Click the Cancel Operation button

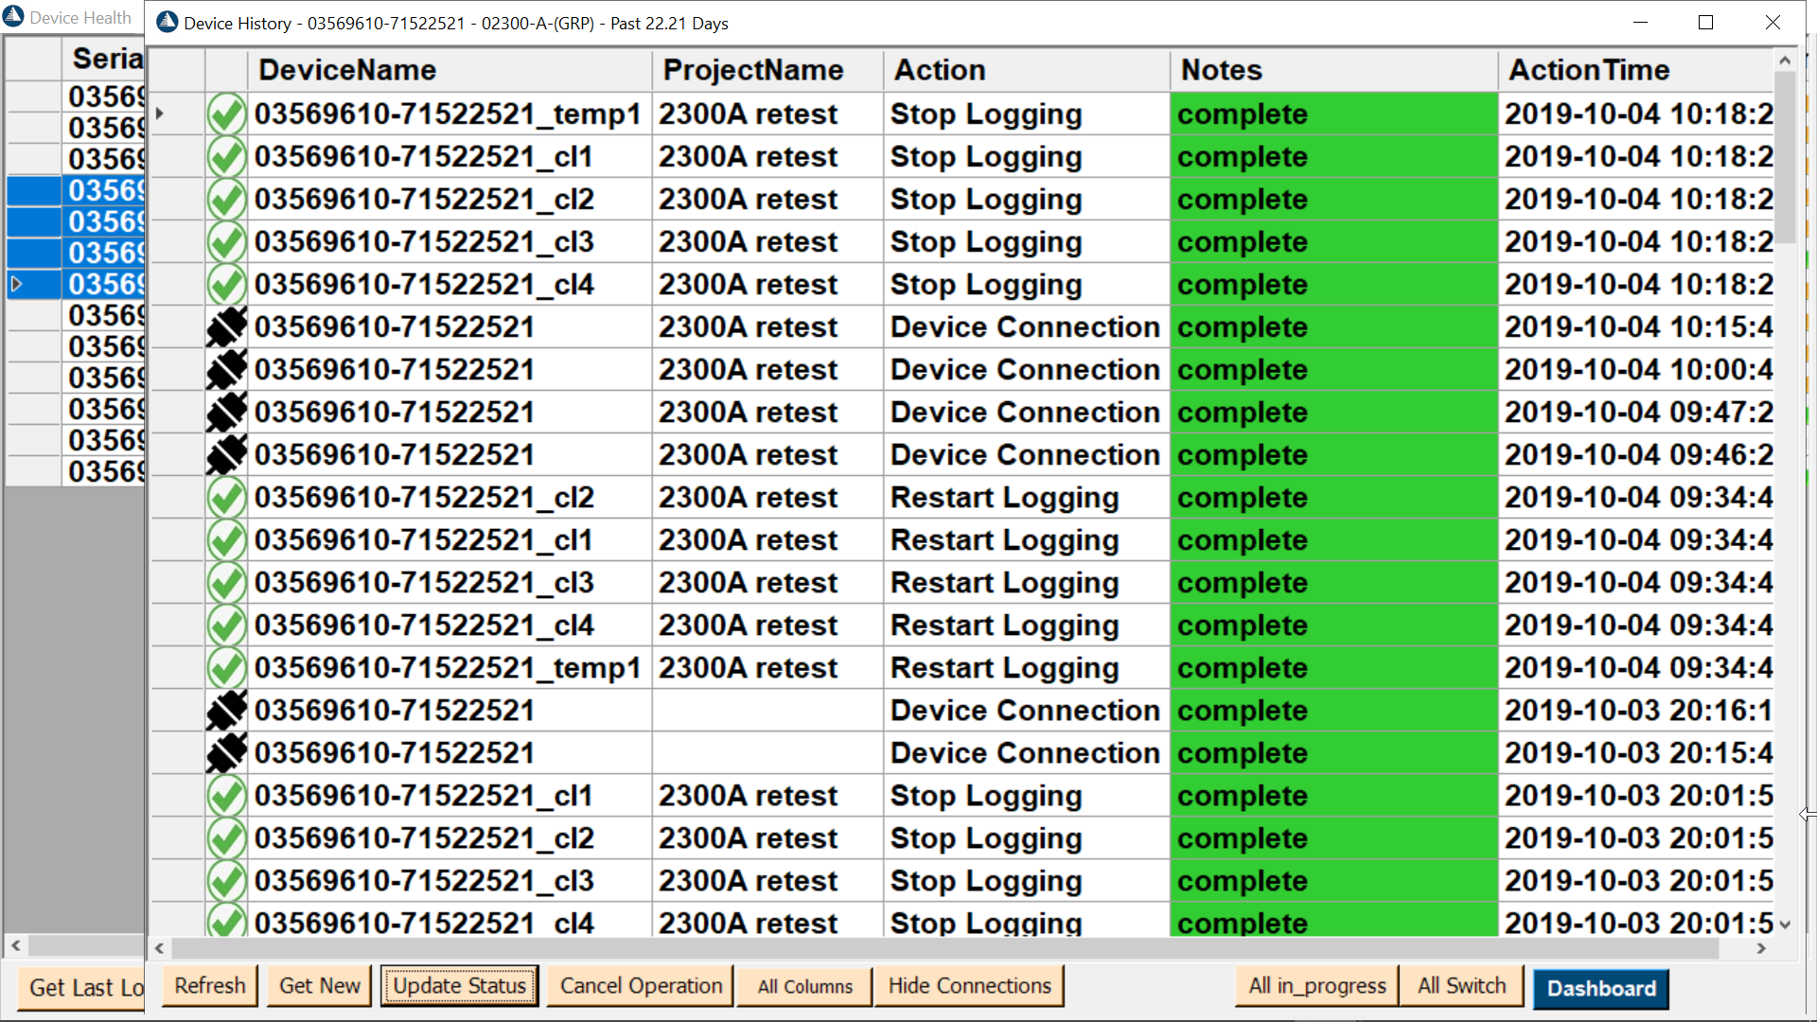(x=641, y=986)
